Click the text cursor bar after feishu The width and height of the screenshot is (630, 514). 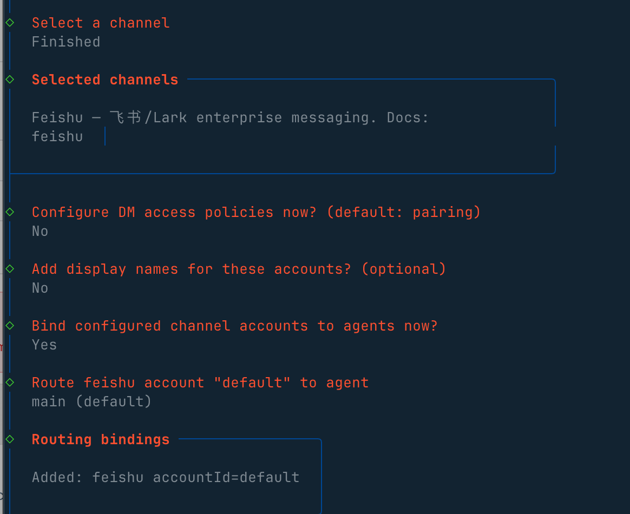[x=104, y=136]
